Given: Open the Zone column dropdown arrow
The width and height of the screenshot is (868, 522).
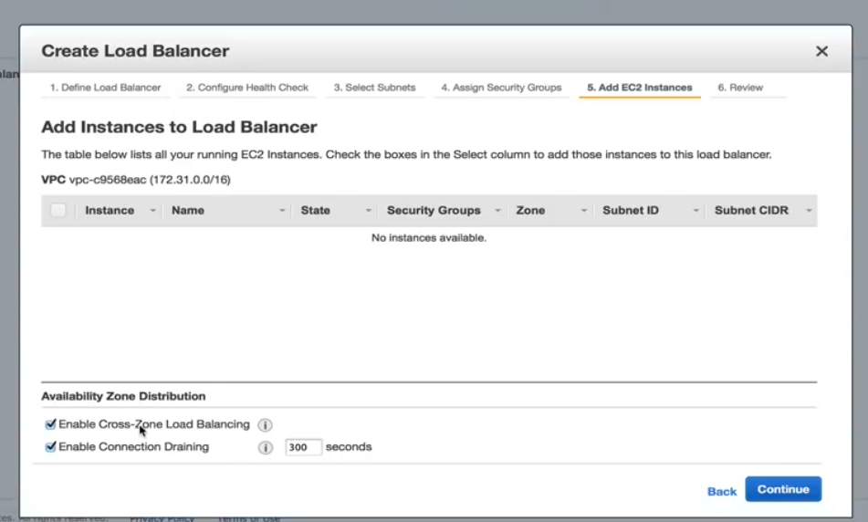Looking at the screenshot, I should pos(583,211).
